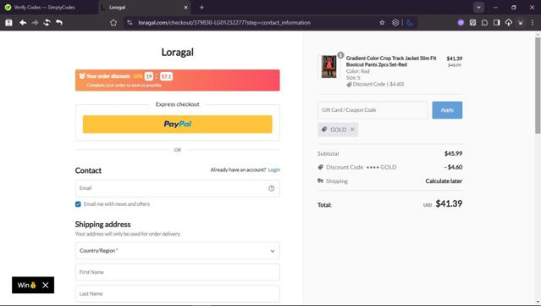Open the tab search dropdown arrow
This screenshot has width=541, height=306.
coord(478,8)
